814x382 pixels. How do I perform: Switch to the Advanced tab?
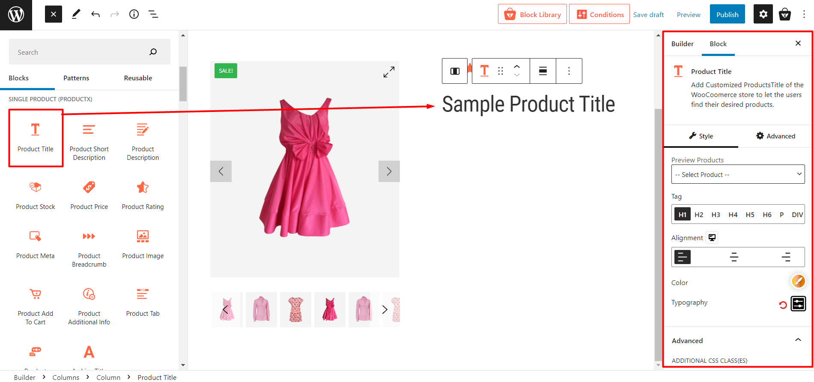pos(775,136)
